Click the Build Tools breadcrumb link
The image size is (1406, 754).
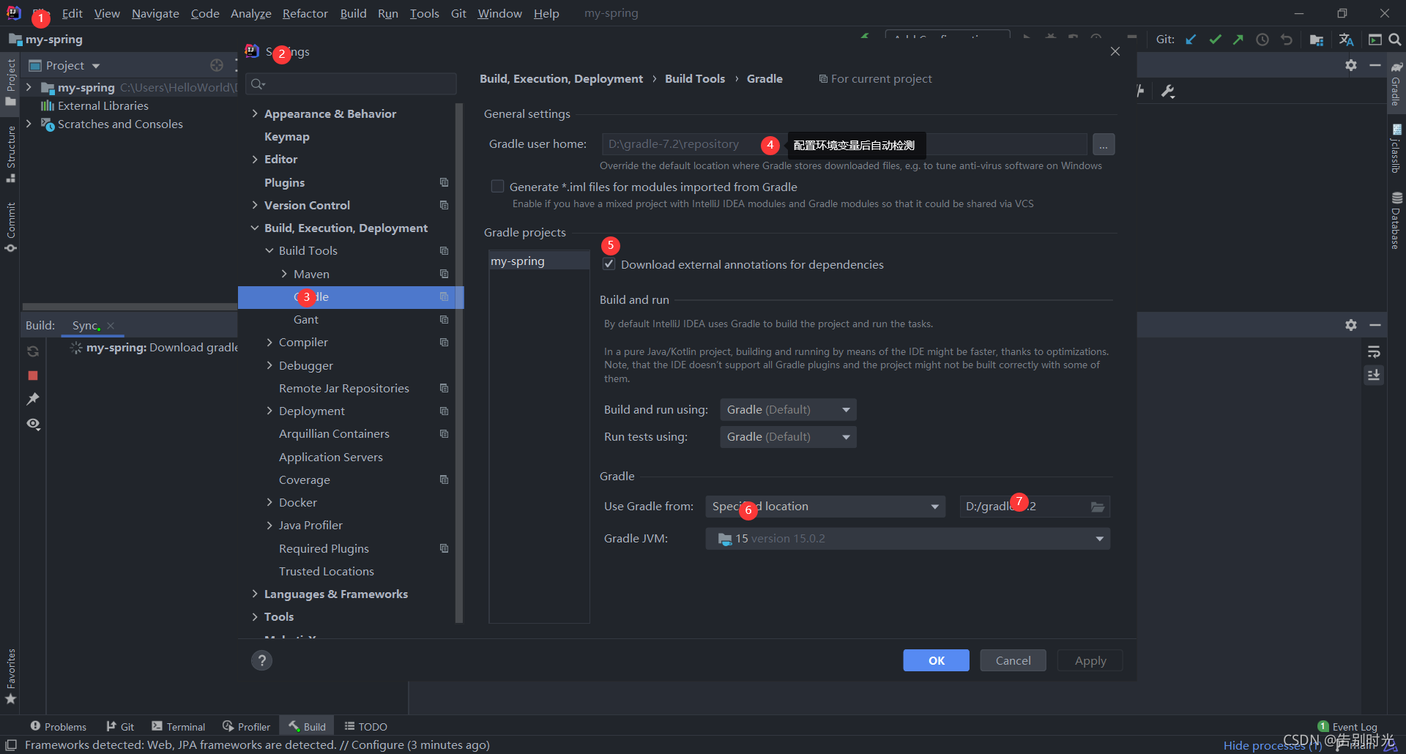[x=695, y=78]
